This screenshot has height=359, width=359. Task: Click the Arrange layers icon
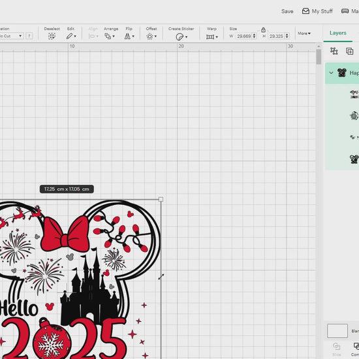(108, 36)
